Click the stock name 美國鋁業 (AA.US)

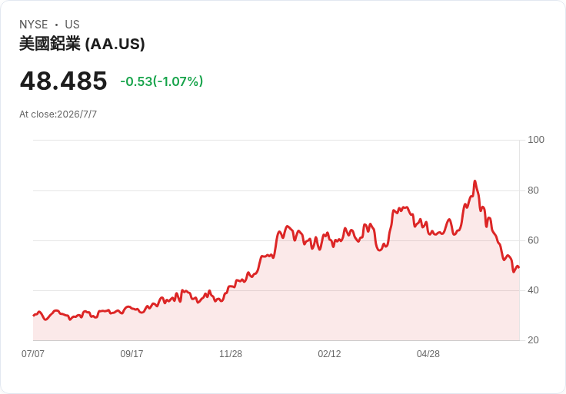click(x=82, y=44)
